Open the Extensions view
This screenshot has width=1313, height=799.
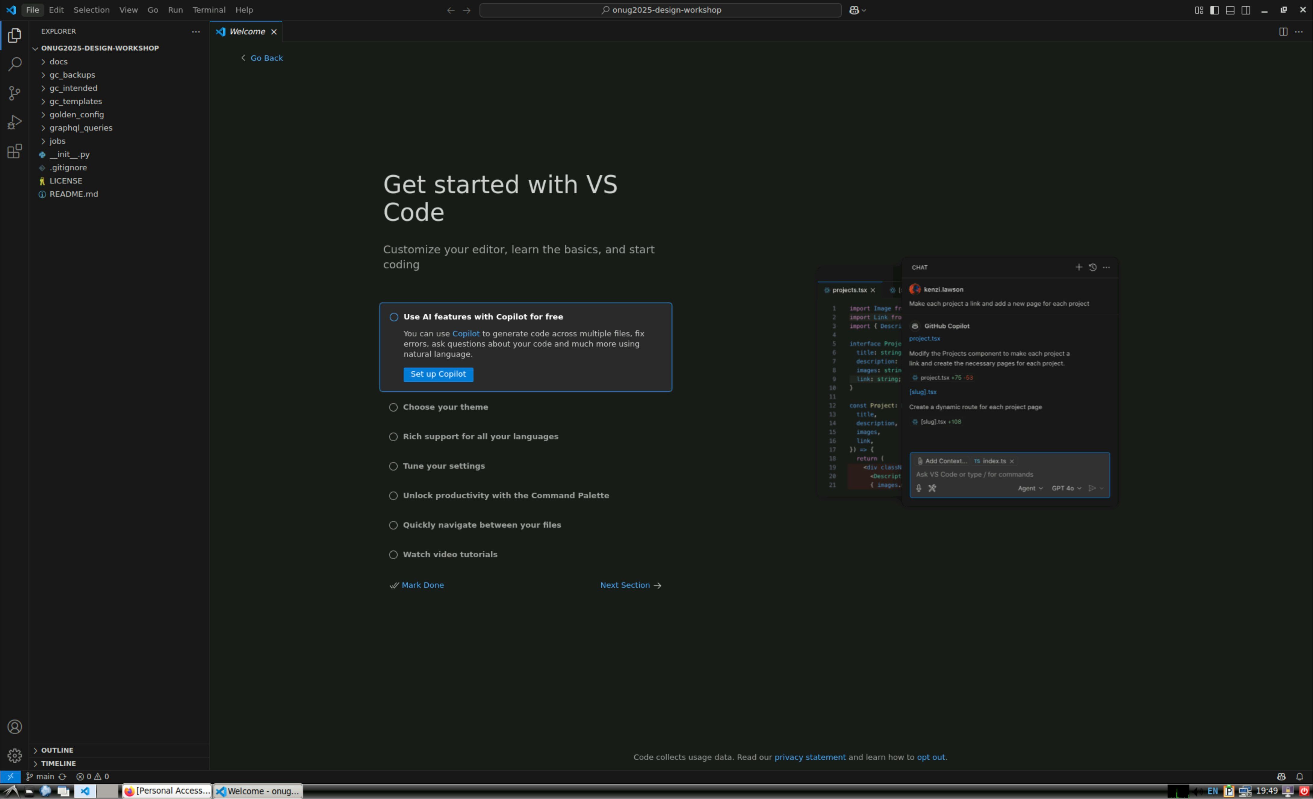point(14,152)
